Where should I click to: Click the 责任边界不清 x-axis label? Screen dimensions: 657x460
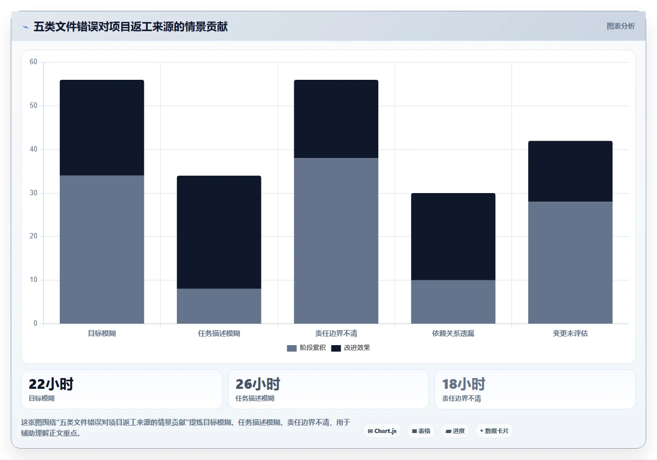pos(336,333)
